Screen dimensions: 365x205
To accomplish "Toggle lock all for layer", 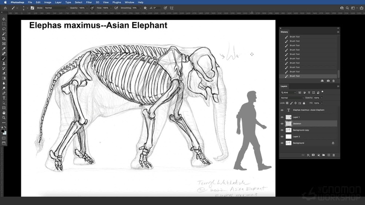I will (x=304, y=103).
